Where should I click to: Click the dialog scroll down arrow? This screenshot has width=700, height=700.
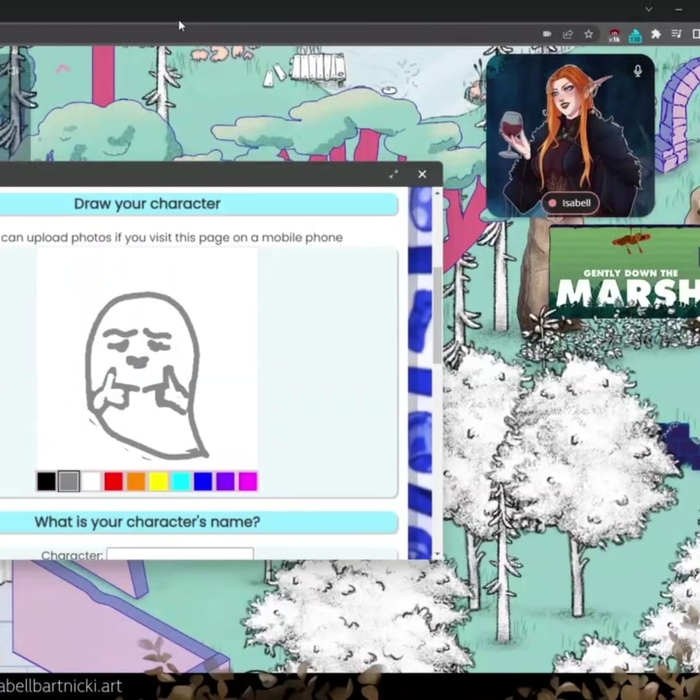click(x=437, y=554)
